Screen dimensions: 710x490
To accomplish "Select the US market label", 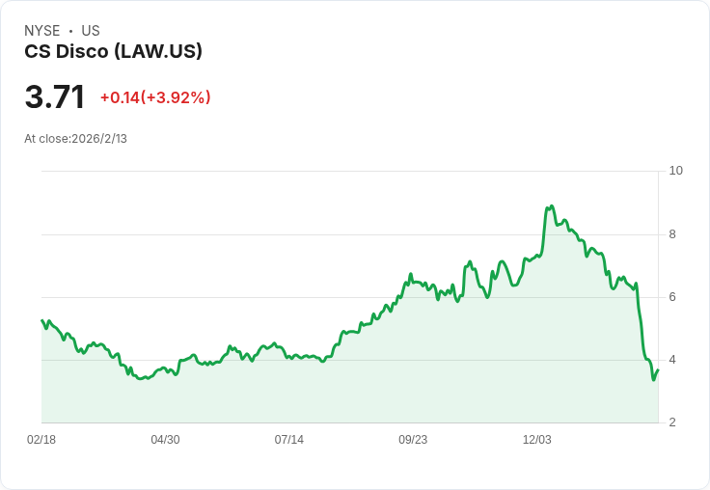I will (x=91, y=31).
